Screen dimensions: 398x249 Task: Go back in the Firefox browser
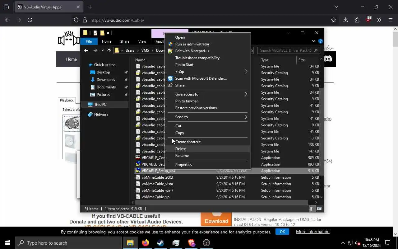(x=7, y=20)
